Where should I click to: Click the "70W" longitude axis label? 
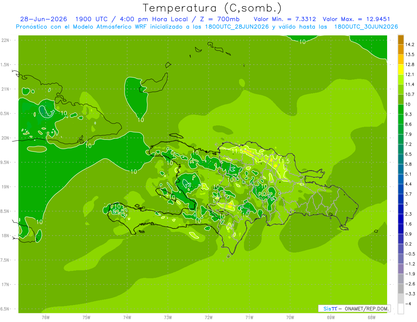point(290,317)
